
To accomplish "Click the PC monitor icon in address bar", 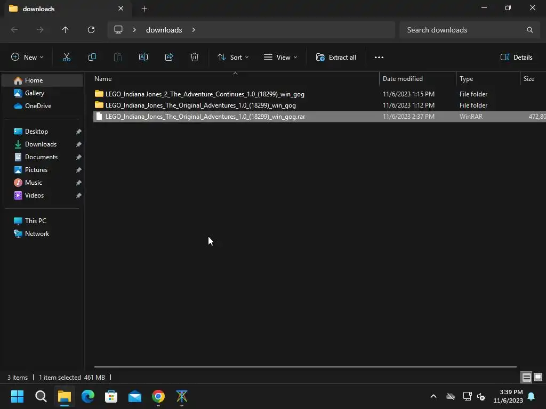I will (x=118, y=30).
